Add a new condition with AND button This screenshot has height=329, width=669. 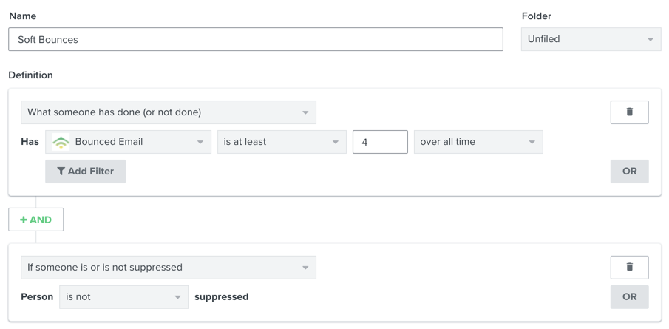pos(36,220)
